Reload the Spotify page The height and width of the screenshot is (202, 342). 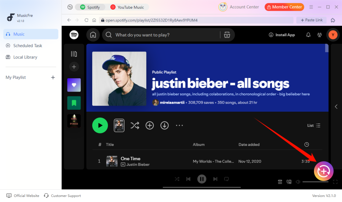click(x=87, y=20)
